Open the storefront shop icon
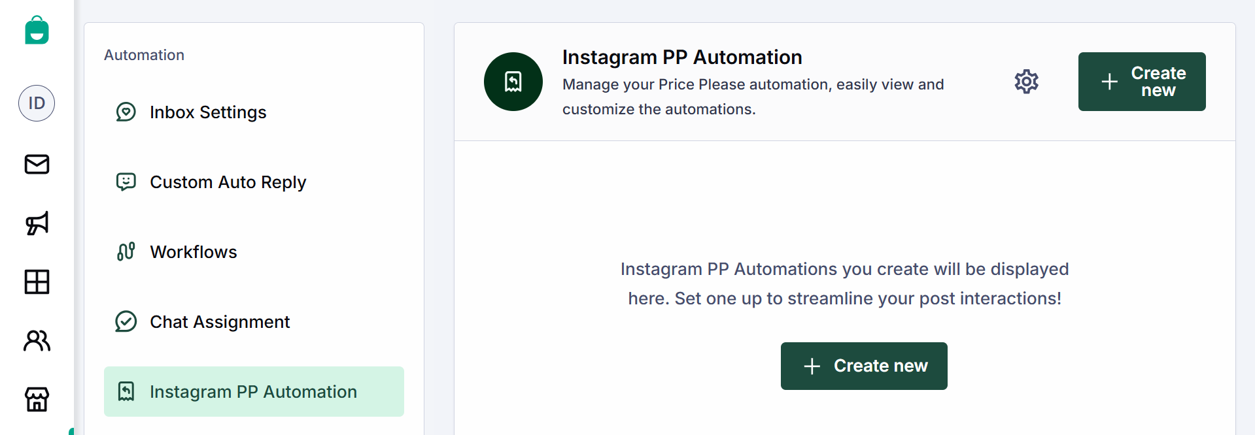 click(37, 399)
